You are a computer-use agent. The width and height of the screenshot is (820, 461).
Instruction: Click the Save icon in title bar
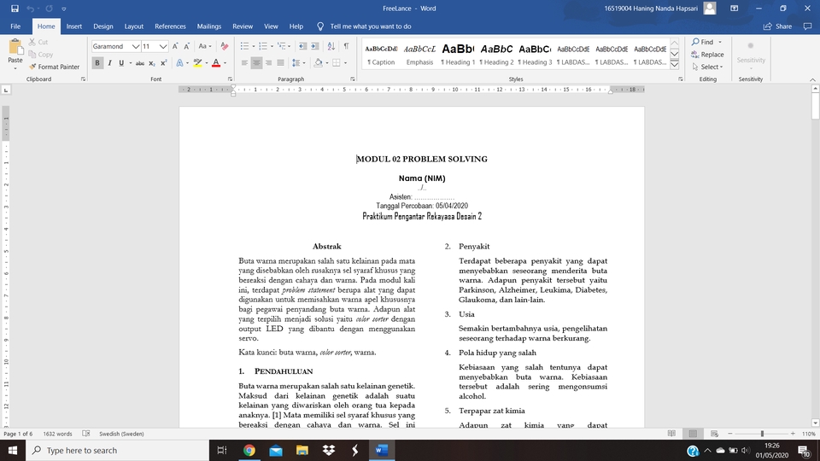point(15,9)
